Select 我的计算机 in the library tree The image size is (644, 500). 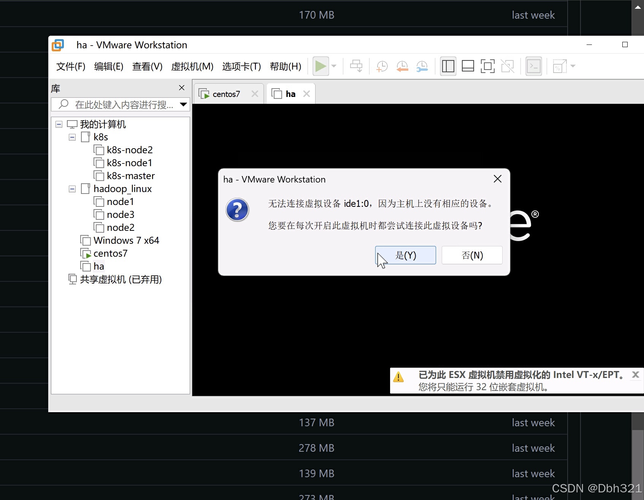103,124
